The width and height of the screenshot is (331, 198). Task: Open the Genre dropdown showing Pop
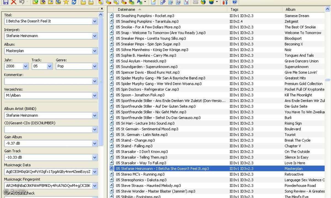[x=95, y=66]
